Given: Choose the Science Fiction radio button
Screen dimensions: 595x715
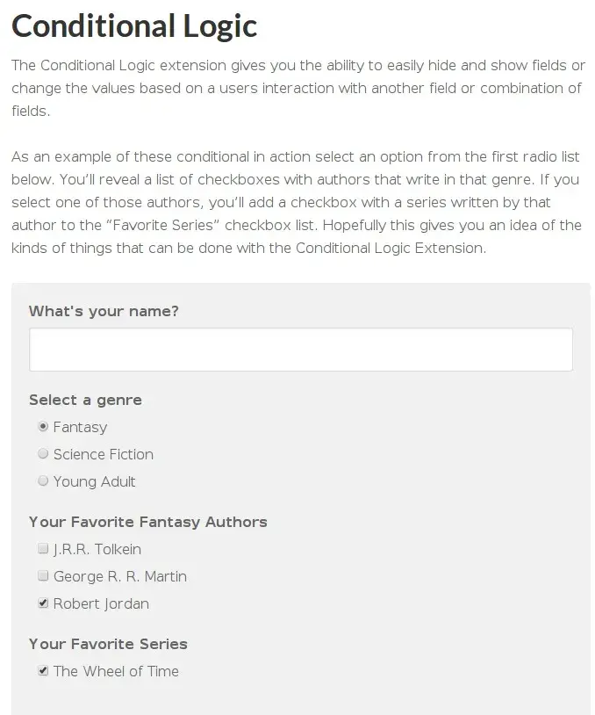Looking at the screenshot, I should tap(43, 454).
